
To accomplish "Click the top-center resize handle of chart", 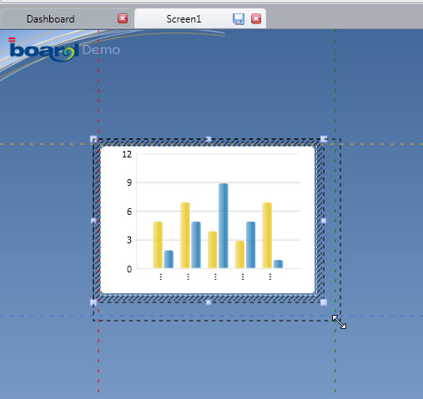I will click(x=209, y=139).
